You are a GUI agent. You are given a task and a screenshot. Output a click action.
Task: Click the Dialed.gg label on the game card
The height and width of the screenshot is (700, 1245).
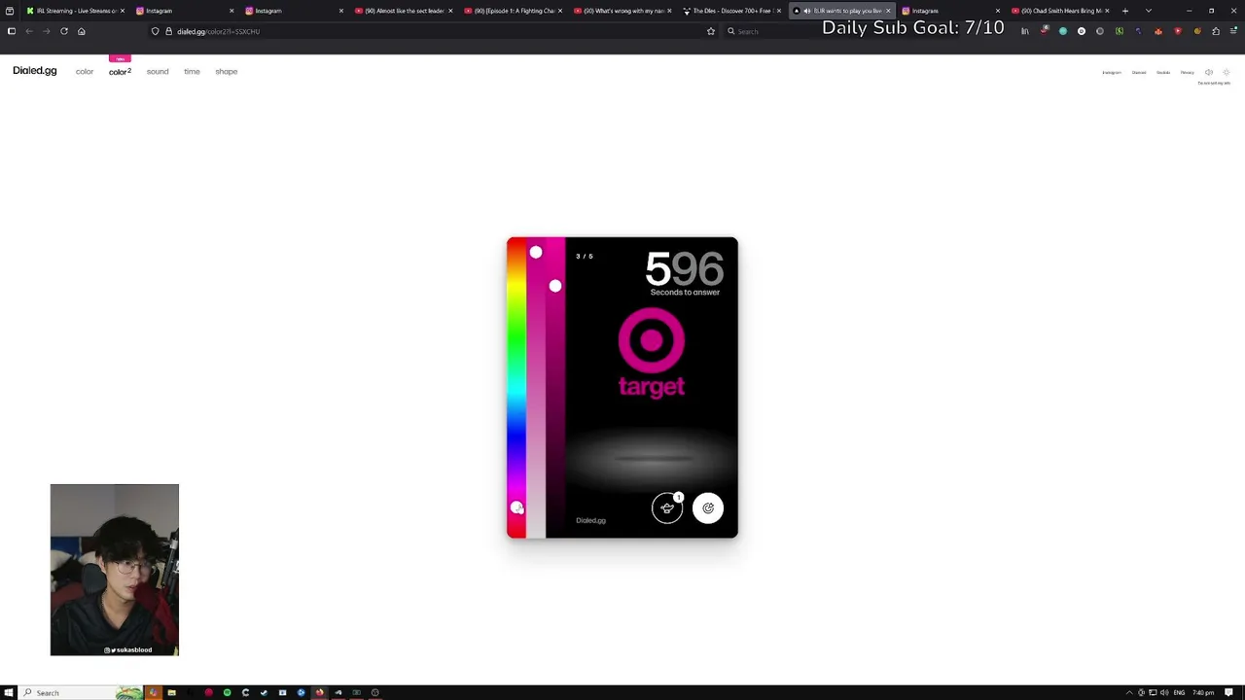[x=590, y=520]
